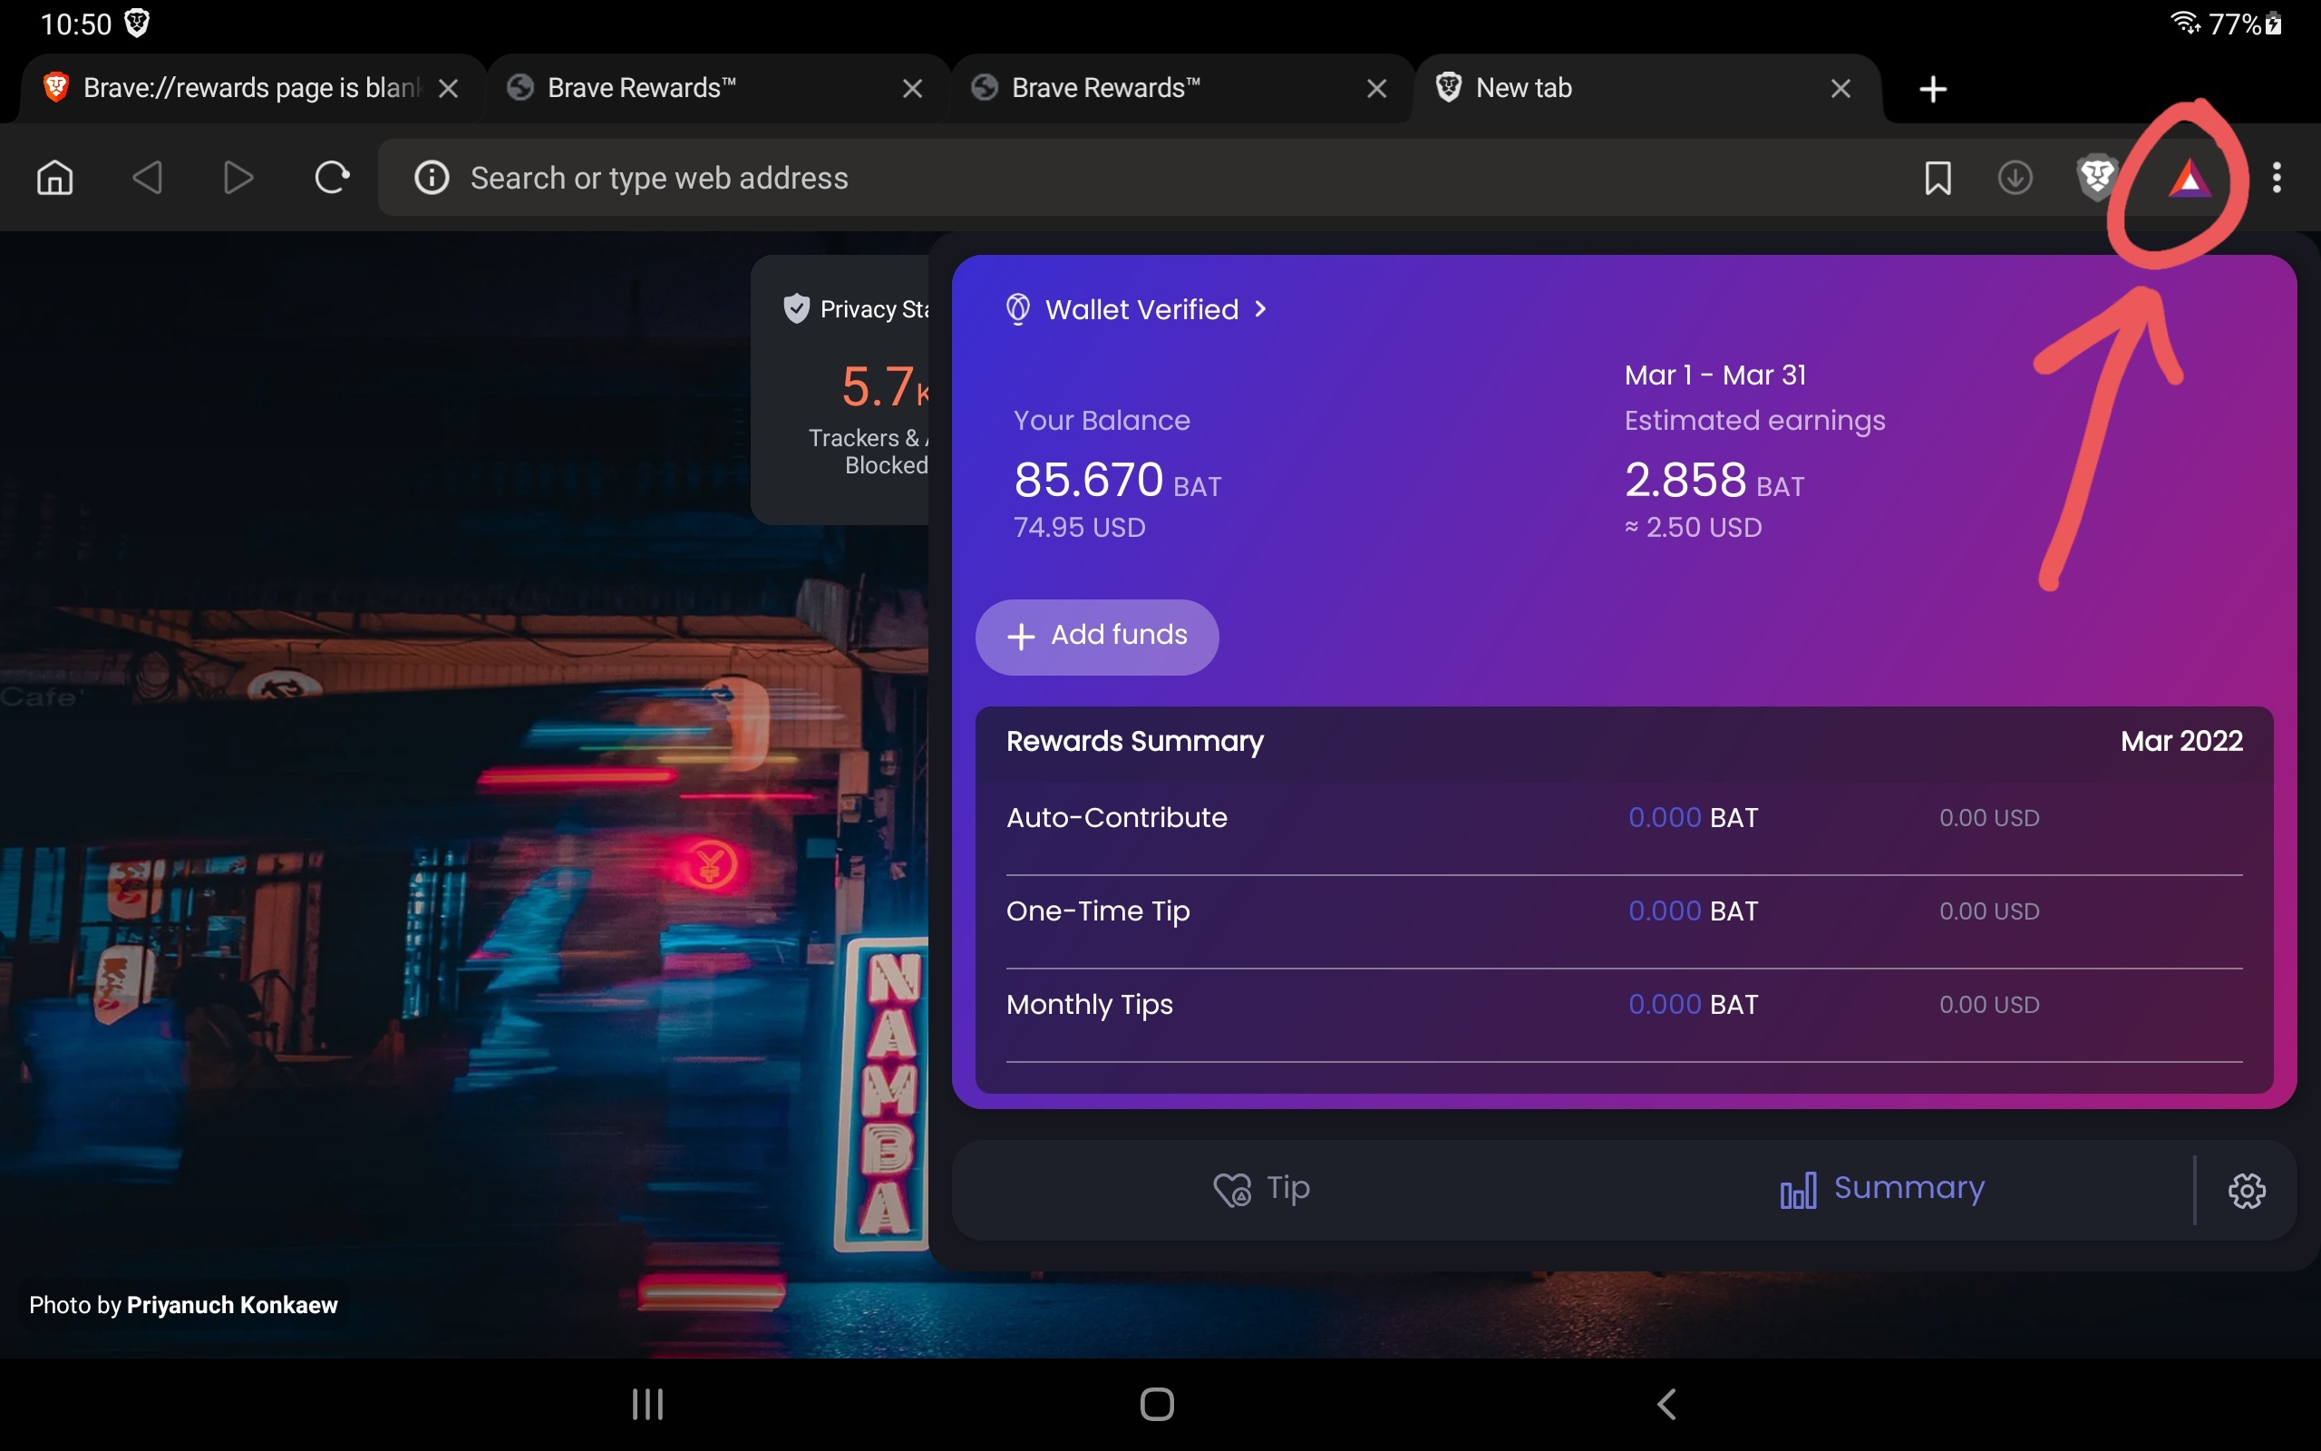Tap the site info icon in address bar
This screenshot has height=1451, width=2321.
432,178
